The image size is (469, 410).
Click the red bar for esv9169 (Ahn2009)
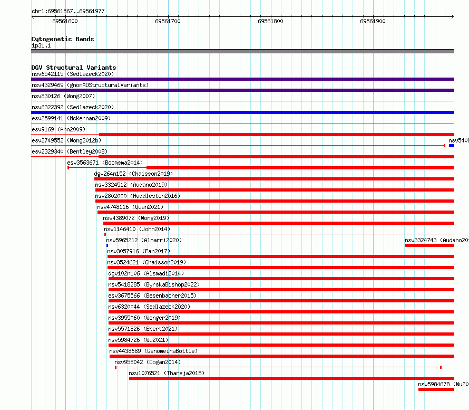(277, 135)
